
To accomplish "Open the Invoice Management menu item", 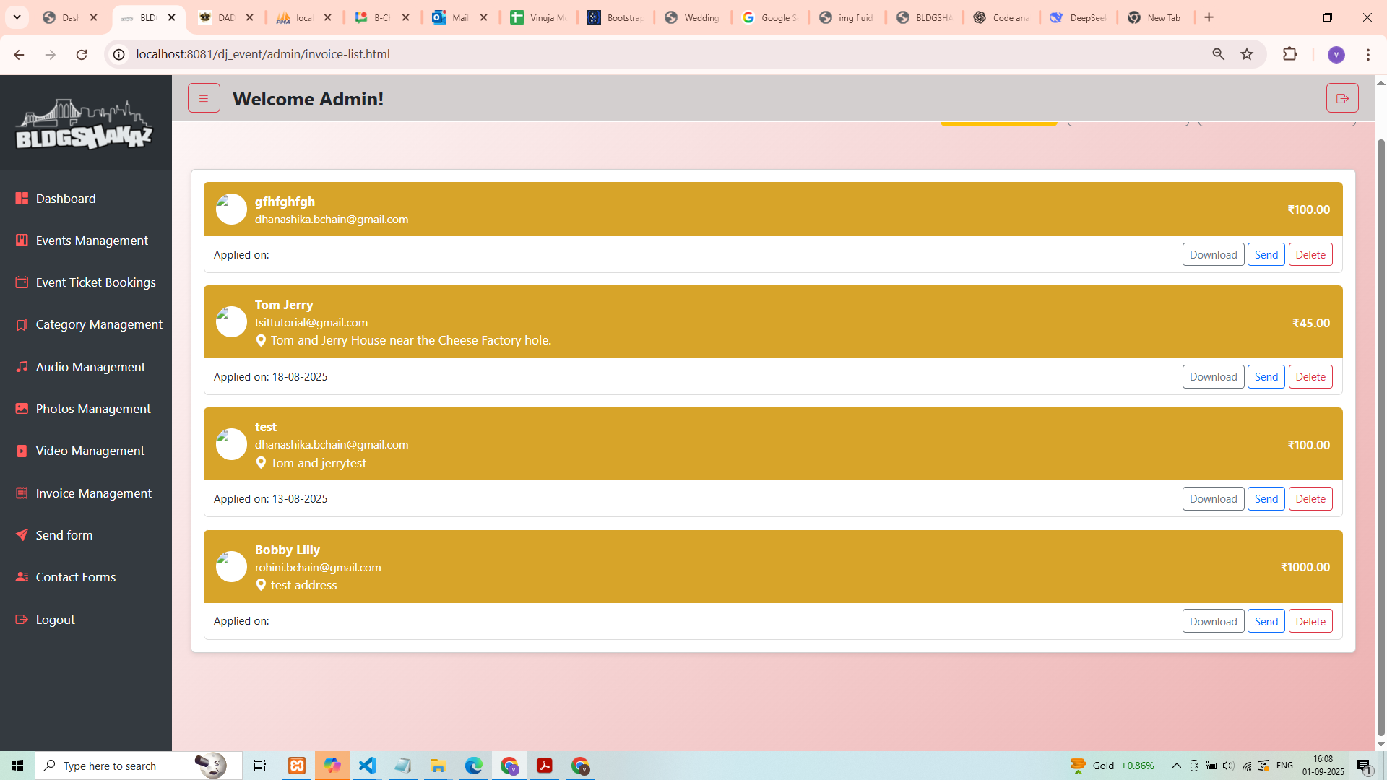I will coord(93,493).
